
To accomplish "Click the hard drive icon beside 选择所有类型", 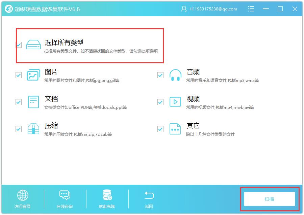I will click(x=33, y=44).
